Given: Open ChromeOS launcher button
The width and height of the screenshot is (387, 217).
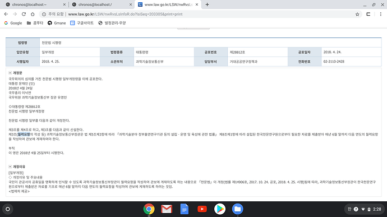Looking at the screenshot, I should pyautogui.click(x=8, y=209).
